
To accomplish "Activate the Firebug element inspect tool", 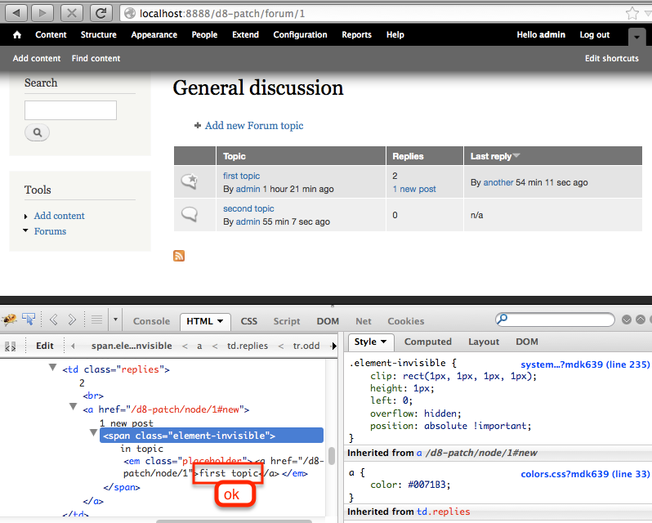I will pyautogui.click(x=29, y=320).
